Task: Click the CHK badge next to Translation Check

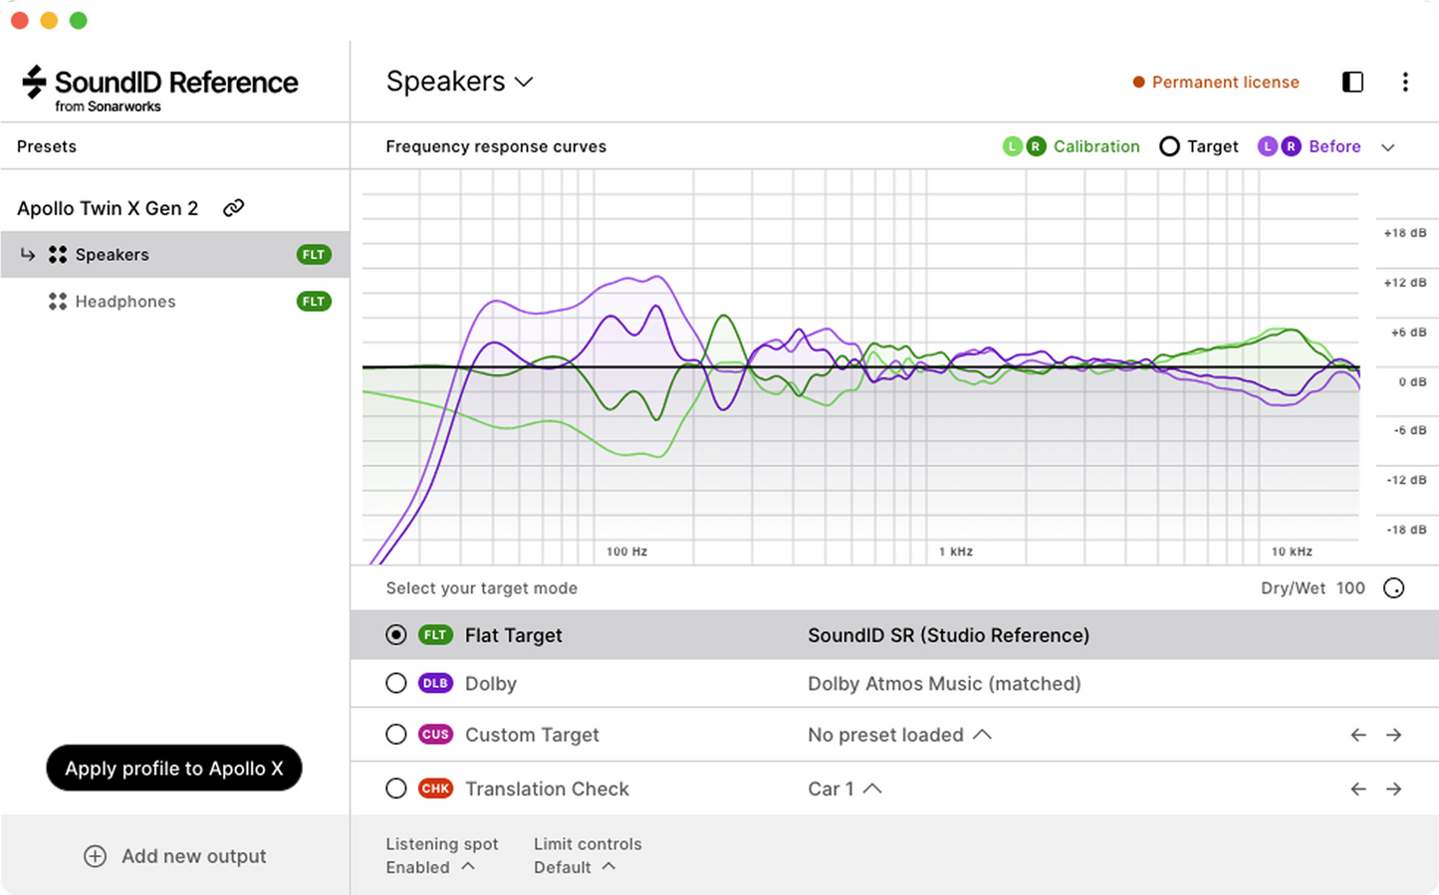Action: (435, 788)
